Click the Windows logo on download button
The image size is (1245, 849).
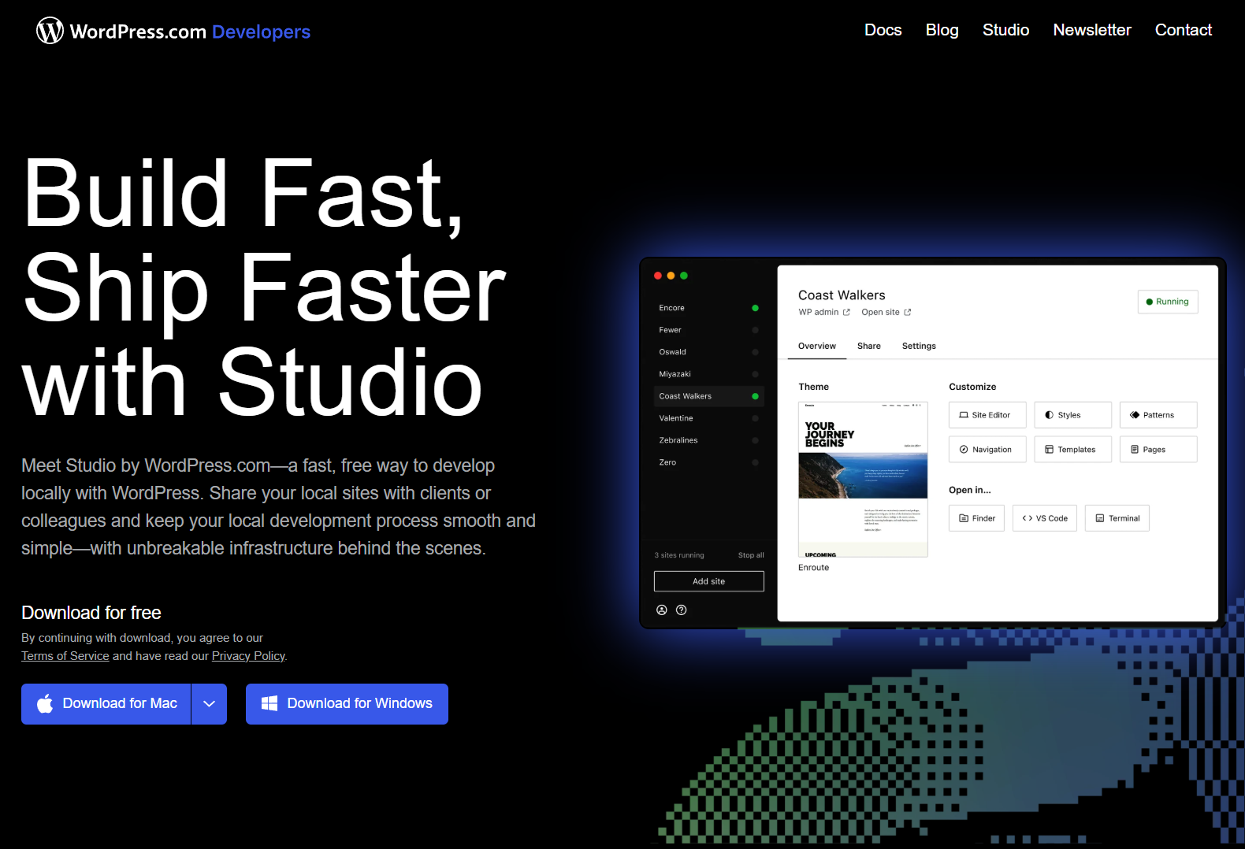pyautogui.click(x=269, y=703)
